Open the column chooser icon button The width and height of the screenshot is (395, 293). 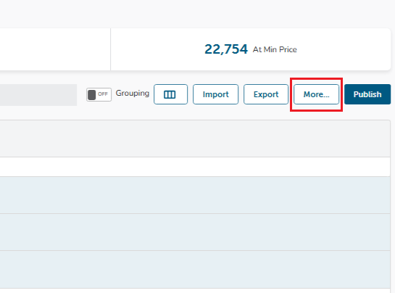pyautogui.click(x=170, y=94)
